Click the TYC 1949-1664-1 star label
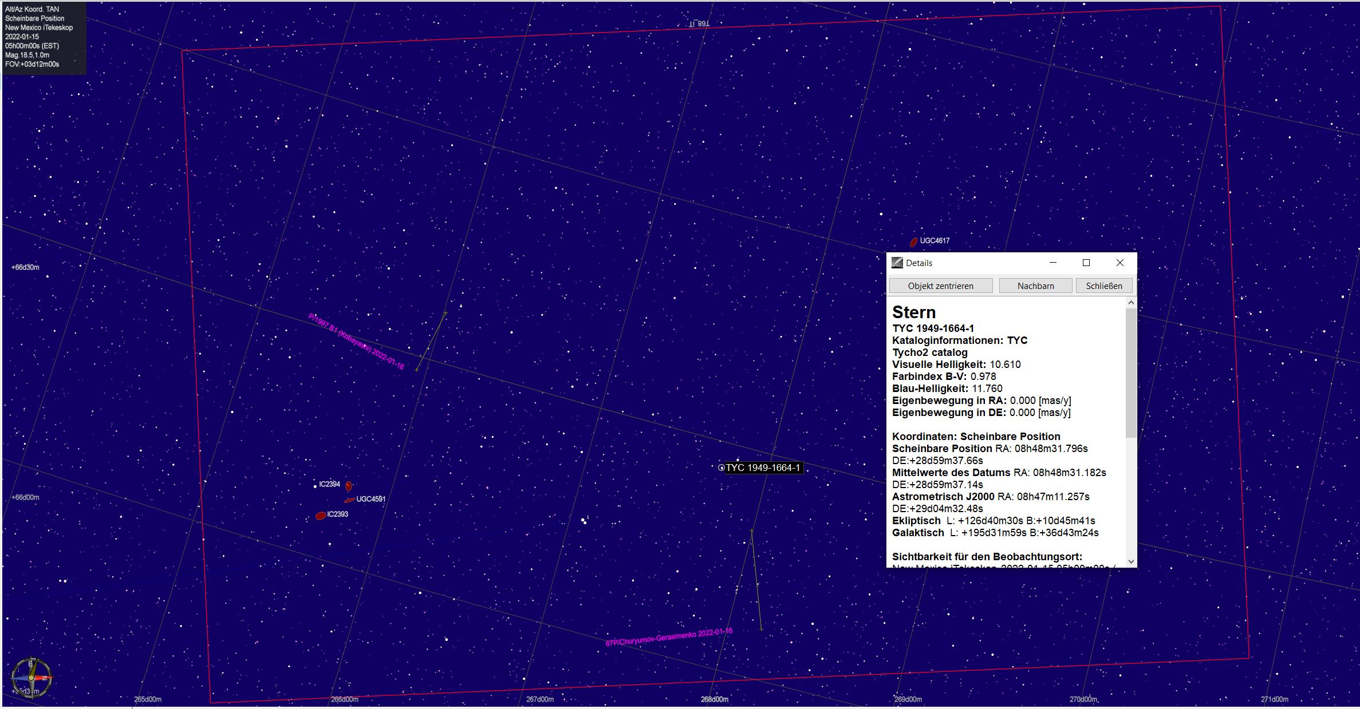 click(x=763, y=468)
